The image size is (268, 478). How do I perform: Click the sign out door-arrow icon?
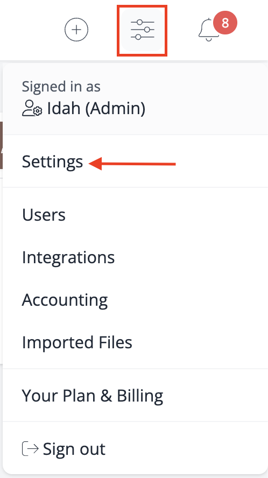(30, 449)
